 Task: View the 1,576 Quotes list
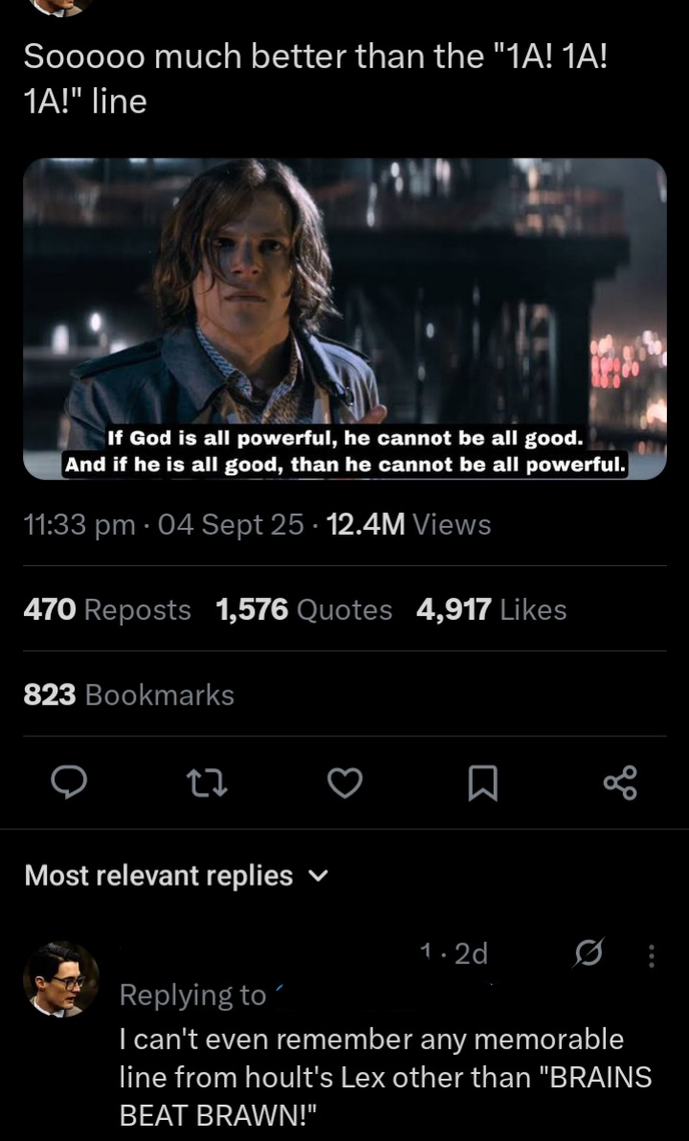(x=303, y=610)
